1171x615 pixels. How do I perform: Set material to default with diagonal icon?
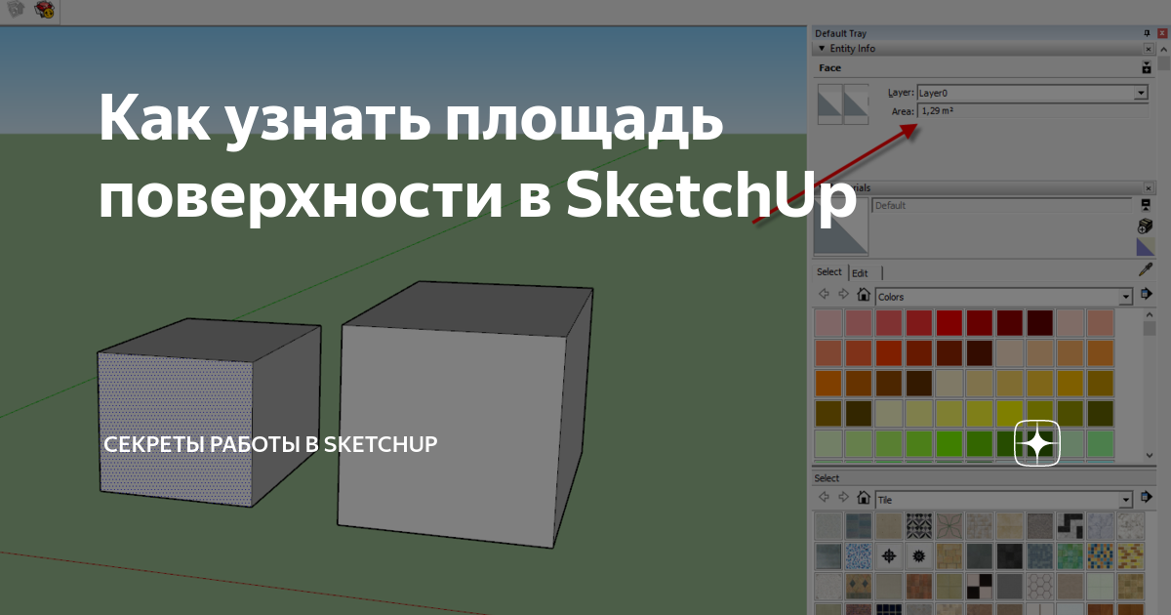click(x=1146, y=247)
